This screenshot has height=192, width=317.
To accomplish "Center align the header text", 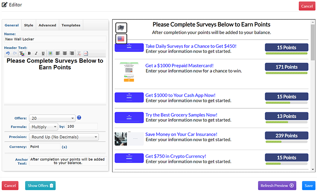I will pos(65,53).
